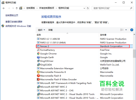Click the Google Earth globe icon
The width and height of the screenshot is (136, 100).
[x=38, y=57]
